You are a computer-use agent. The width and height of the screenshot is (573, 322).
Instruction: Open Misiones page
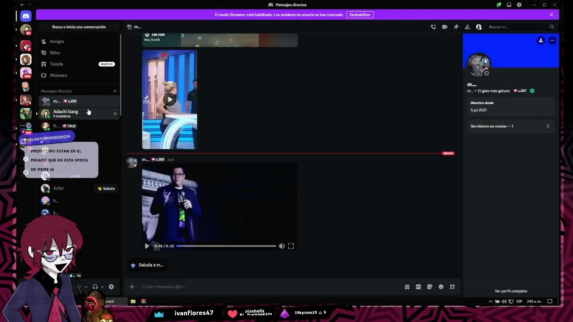tap(79, 75)
